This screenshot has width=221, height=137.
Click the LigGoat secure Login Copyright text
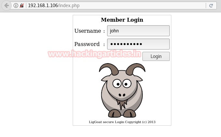coord(122,122)
